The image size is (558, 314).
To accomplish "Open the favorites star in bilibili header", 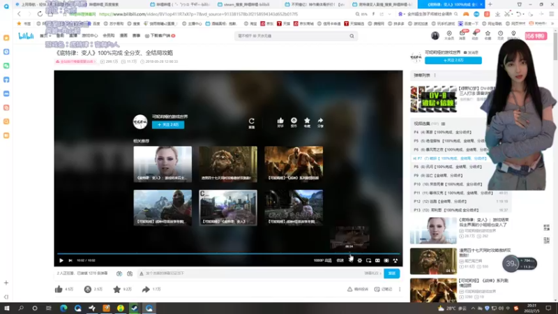I will tap(488, 35).
